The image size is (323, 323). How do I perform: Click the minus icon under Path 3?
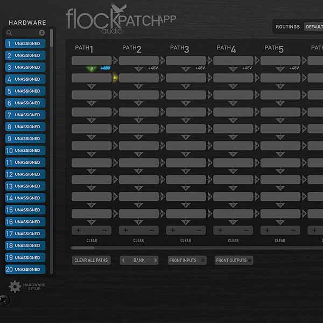[x=199, y=230]
